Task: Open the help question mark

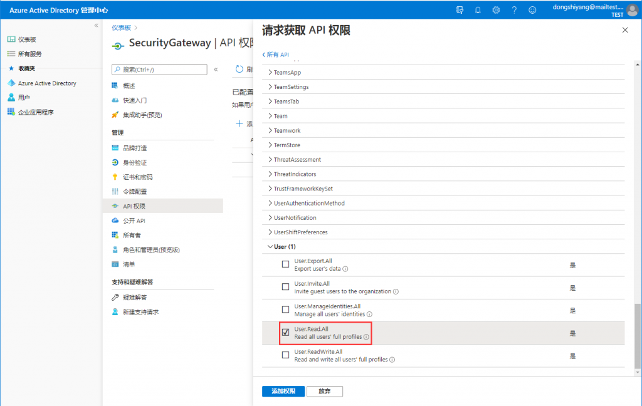Action: (514, 10)
